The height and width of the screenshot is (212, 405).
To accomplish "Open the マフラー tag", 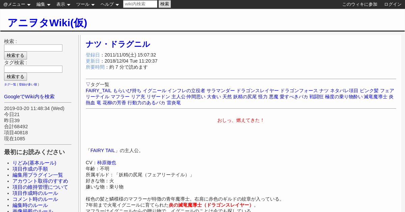I will pos(120,97).
